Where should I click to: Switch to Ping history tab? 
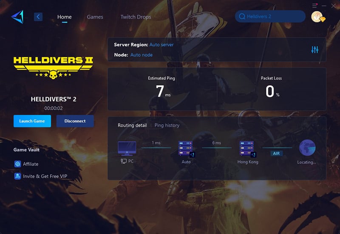167,125
